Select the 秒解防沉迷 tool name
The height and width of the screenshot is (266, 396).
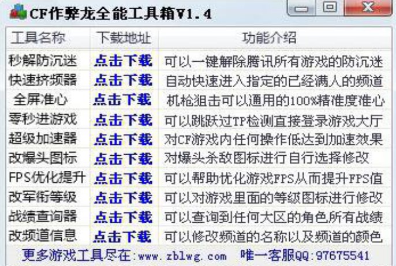click(x=43, y=61)
